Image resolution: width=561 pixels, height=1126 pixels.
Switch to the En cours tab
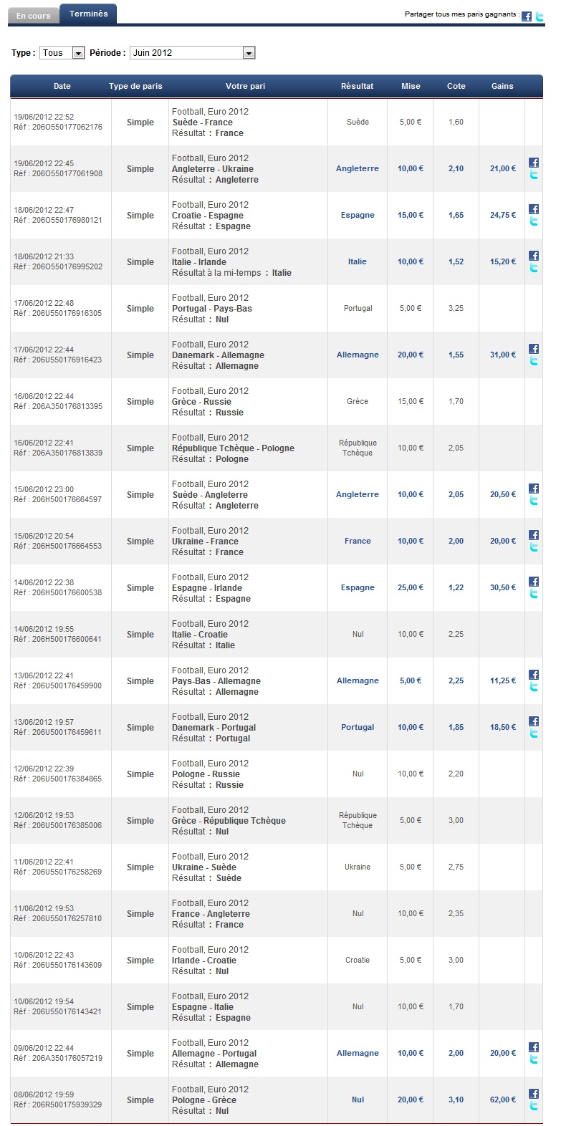(34, 16)
